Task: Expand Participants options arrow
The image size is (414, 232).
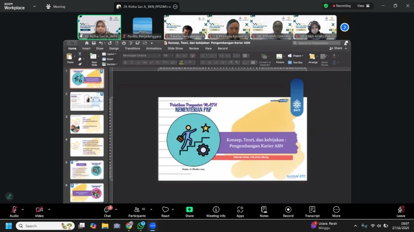Action: 151,210
